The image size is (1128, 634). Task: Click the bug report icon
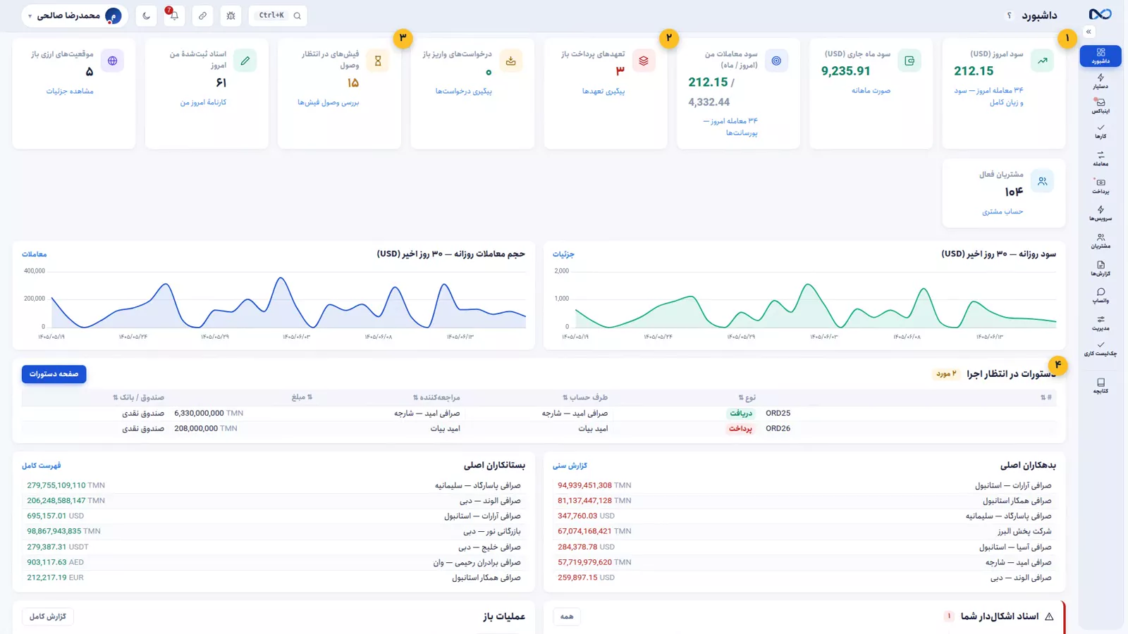pos(231,15)
